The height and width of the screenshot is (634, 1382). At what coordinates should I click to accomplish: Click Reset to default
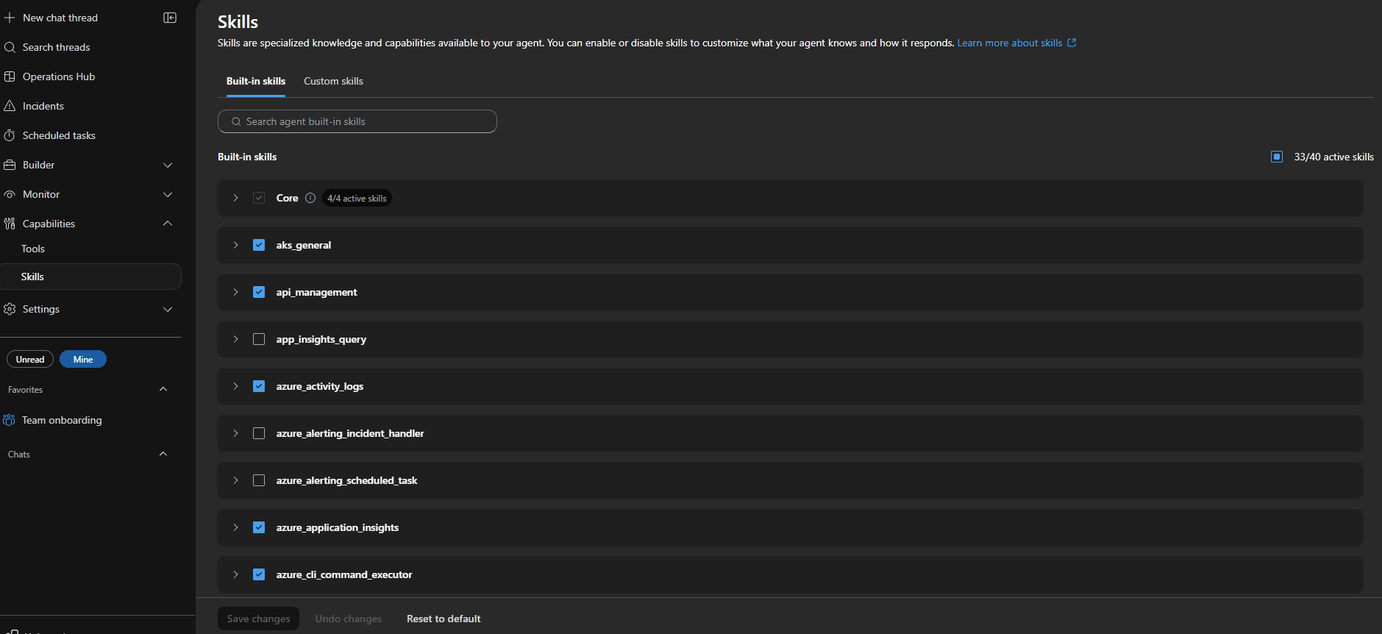point(444,619)
